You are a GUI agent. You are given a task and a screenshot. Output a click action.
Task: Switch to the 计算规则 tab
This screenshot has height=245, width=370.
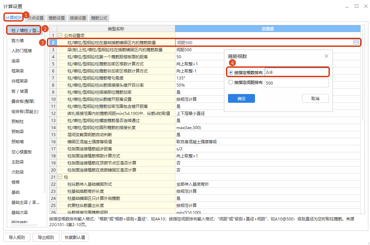[x=14, y=18]
